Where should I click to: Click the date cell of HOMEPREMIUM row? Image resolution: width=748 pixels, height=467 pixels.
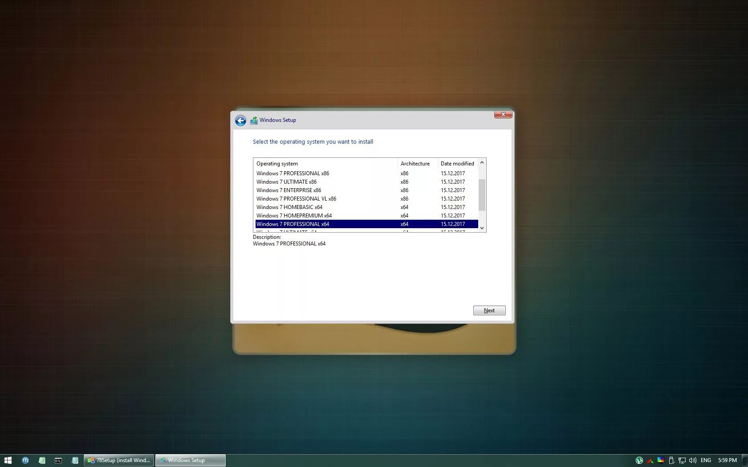coord(453,216)
